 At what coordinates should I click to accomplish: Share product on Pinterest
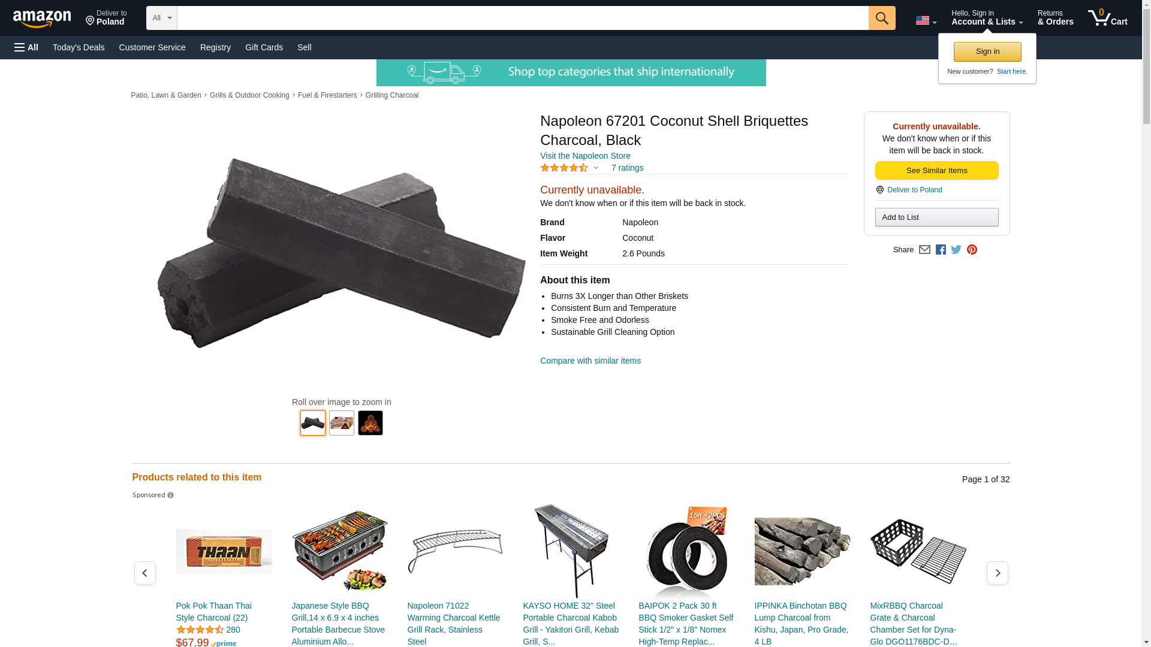(x=972, y=250)
